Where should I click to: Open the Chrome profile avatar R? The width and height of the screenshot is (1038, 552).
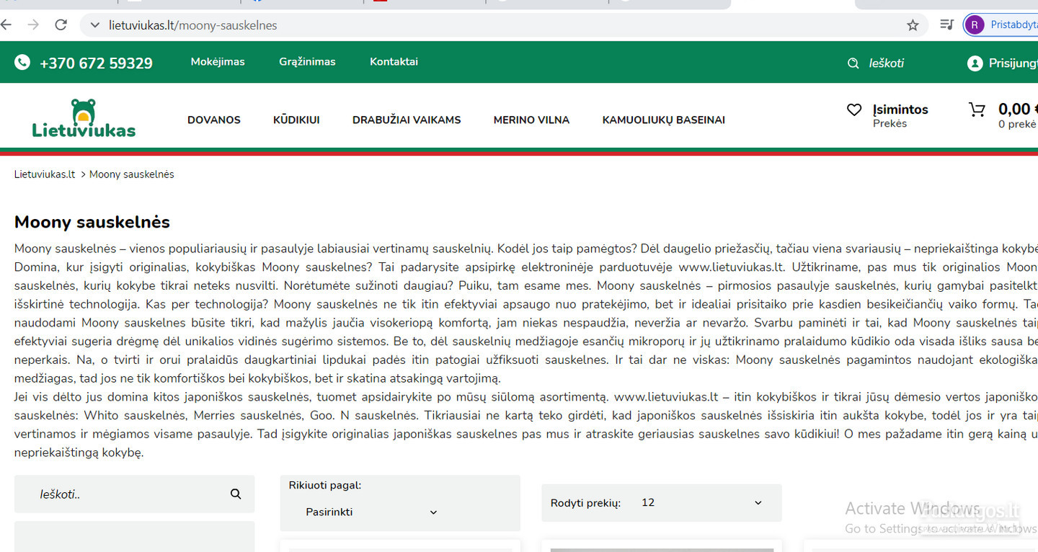(975, 25)
